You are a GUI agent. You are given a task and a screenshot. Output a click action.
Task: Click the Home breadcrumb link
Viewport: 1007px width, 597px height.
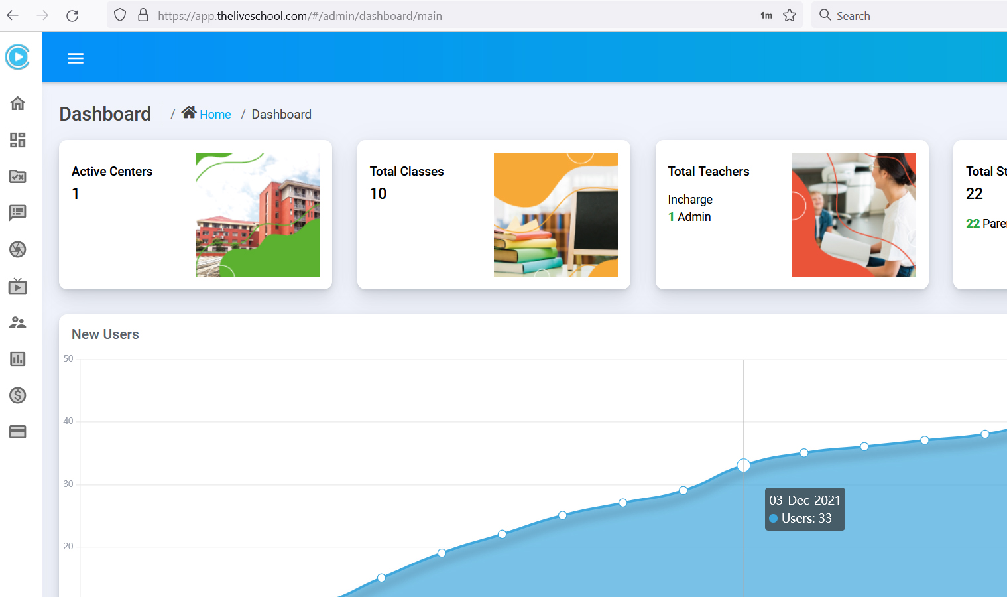coord(215,115)
